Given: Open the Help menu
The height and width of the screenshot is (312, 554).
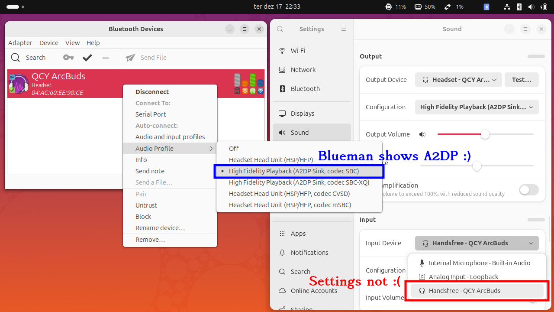Looking at the screenshot, I should (x=93, y=43).
